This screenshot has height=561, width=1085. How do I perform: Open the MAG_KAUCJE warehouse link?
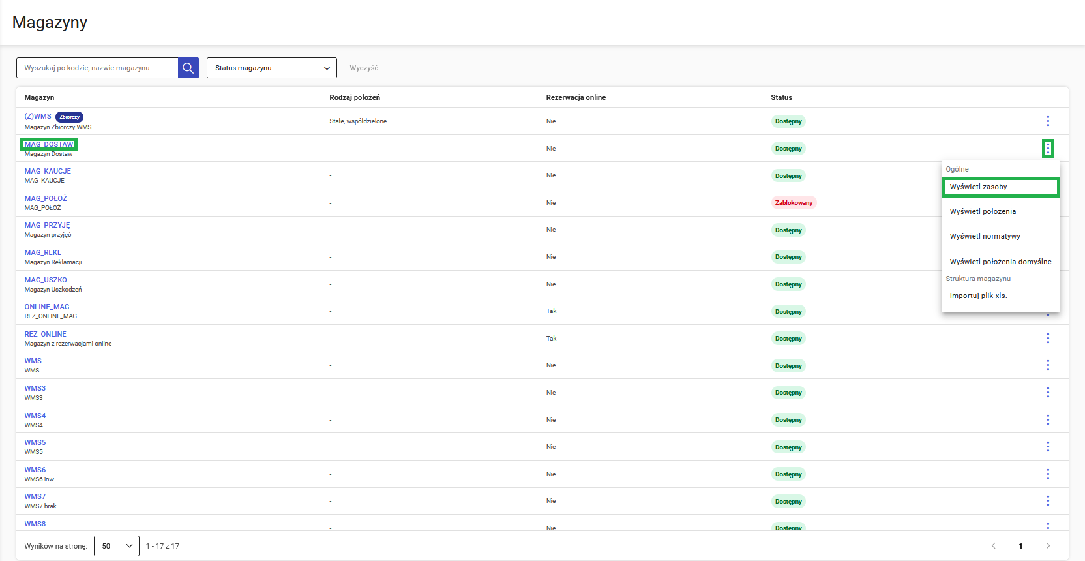pos(48,172)
